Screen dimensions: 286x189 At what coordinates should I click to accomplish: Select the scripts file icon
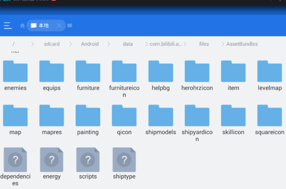(x=88, y=160)
